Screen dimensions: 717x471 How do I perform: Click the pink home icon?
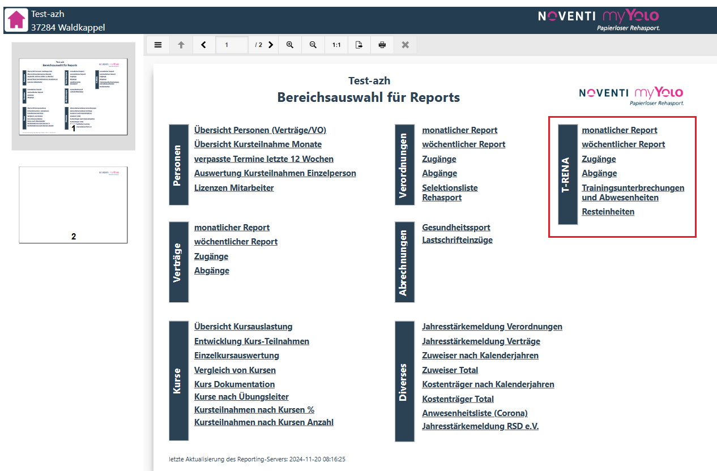(x=17, y=20)
